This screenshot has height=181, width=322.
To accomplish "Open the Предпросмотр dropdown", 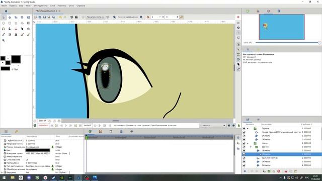I will point(95,17).
